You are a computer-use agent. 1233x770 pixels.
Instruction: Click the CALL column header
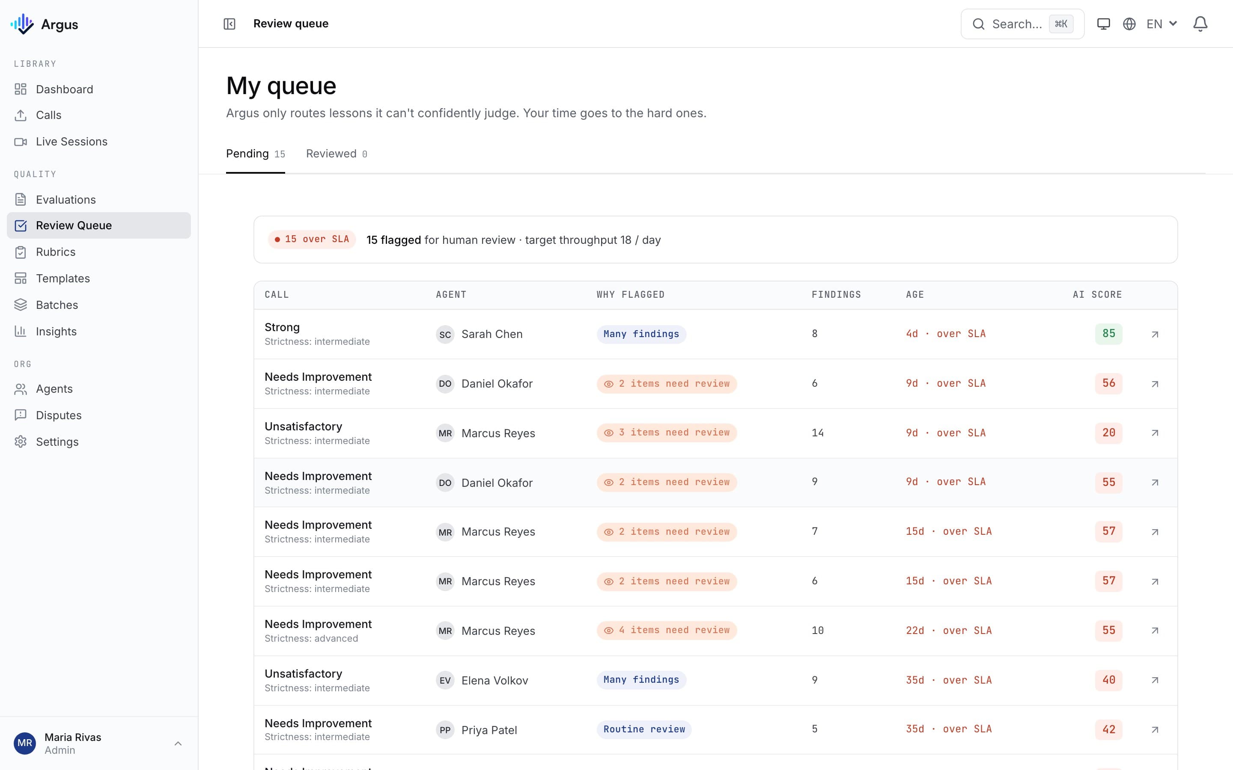[277, 295]
